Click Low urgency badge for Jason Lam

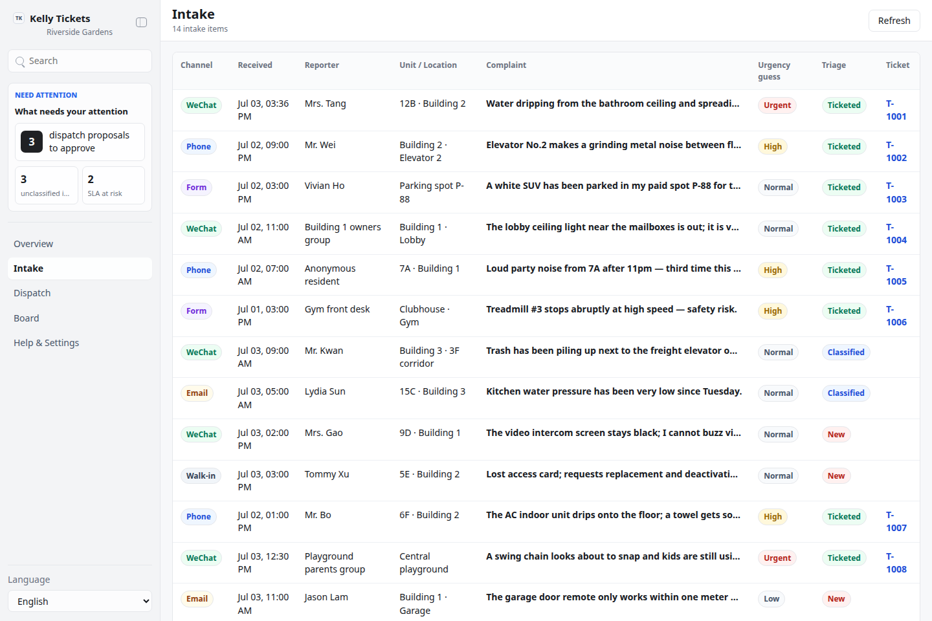[x=771, y=599]
